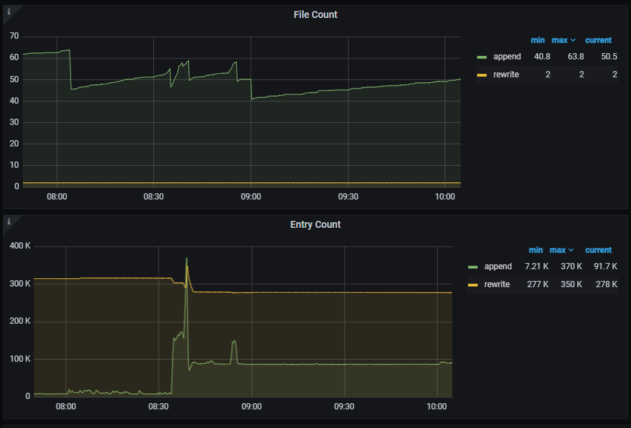Click the info icon on File Count panel
Image resolution: width=631 pixels, height=428 pixels.
pos(8,10)
